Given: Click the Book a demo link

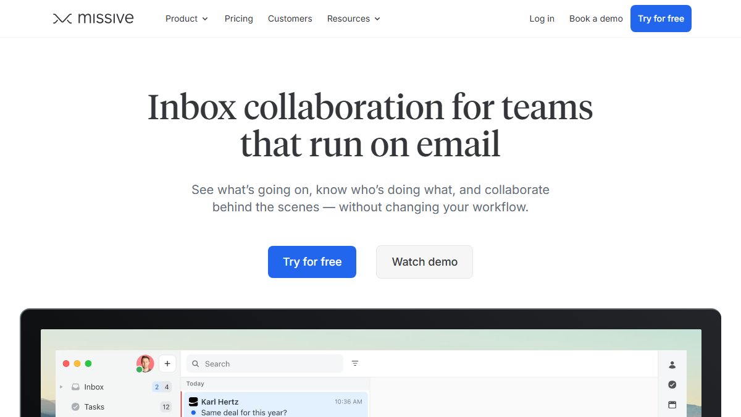Looking at the screenshot, I should click(x=596, y=19).
